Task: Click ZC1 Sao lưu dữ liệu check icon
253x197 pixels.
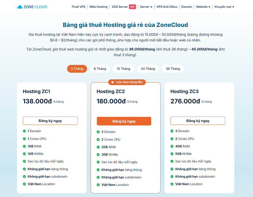Action: click(24, 161)
